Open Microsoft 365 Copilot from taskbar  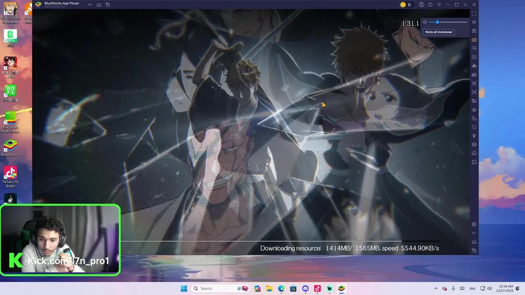click(258, 288)
